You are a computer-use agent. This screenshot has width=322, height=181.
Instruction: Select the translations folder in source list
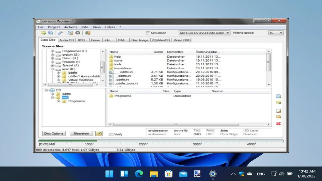(x=123, y=68)
